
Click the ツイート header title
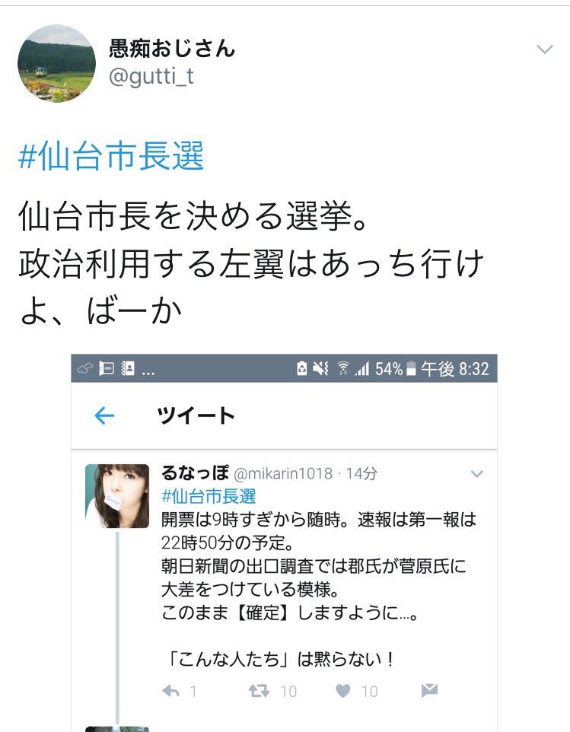click(x=196, y=415)
